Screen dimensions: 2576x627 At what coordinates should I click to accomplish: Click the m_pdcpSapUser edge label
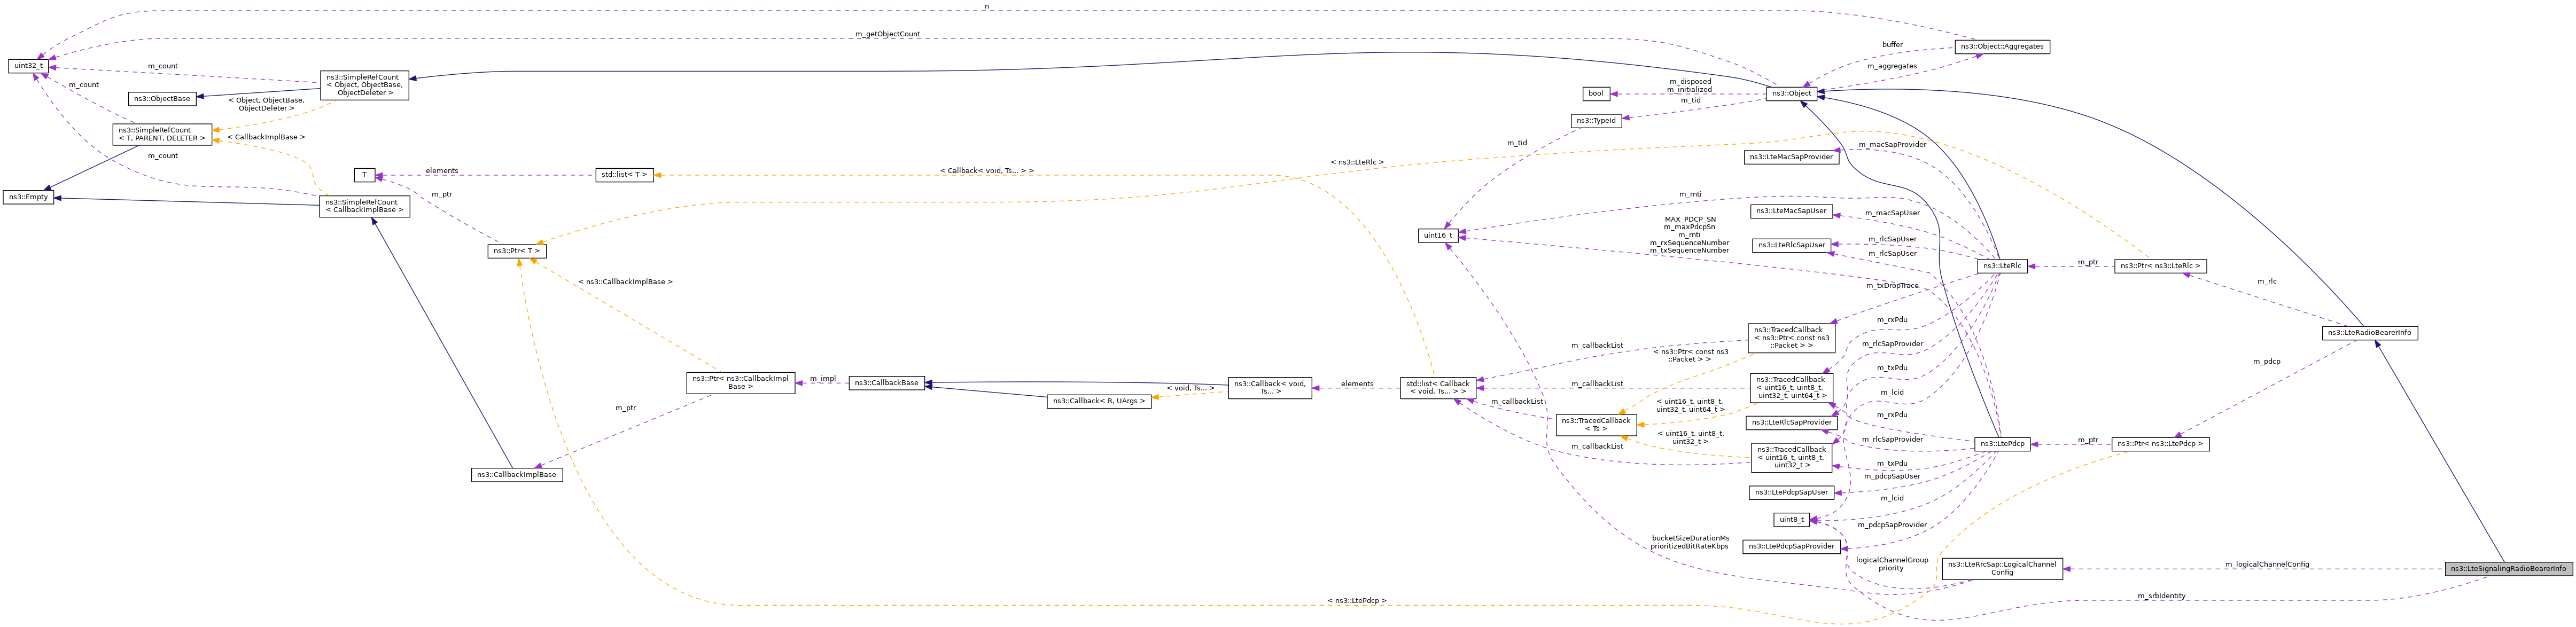click(1892, 477)
